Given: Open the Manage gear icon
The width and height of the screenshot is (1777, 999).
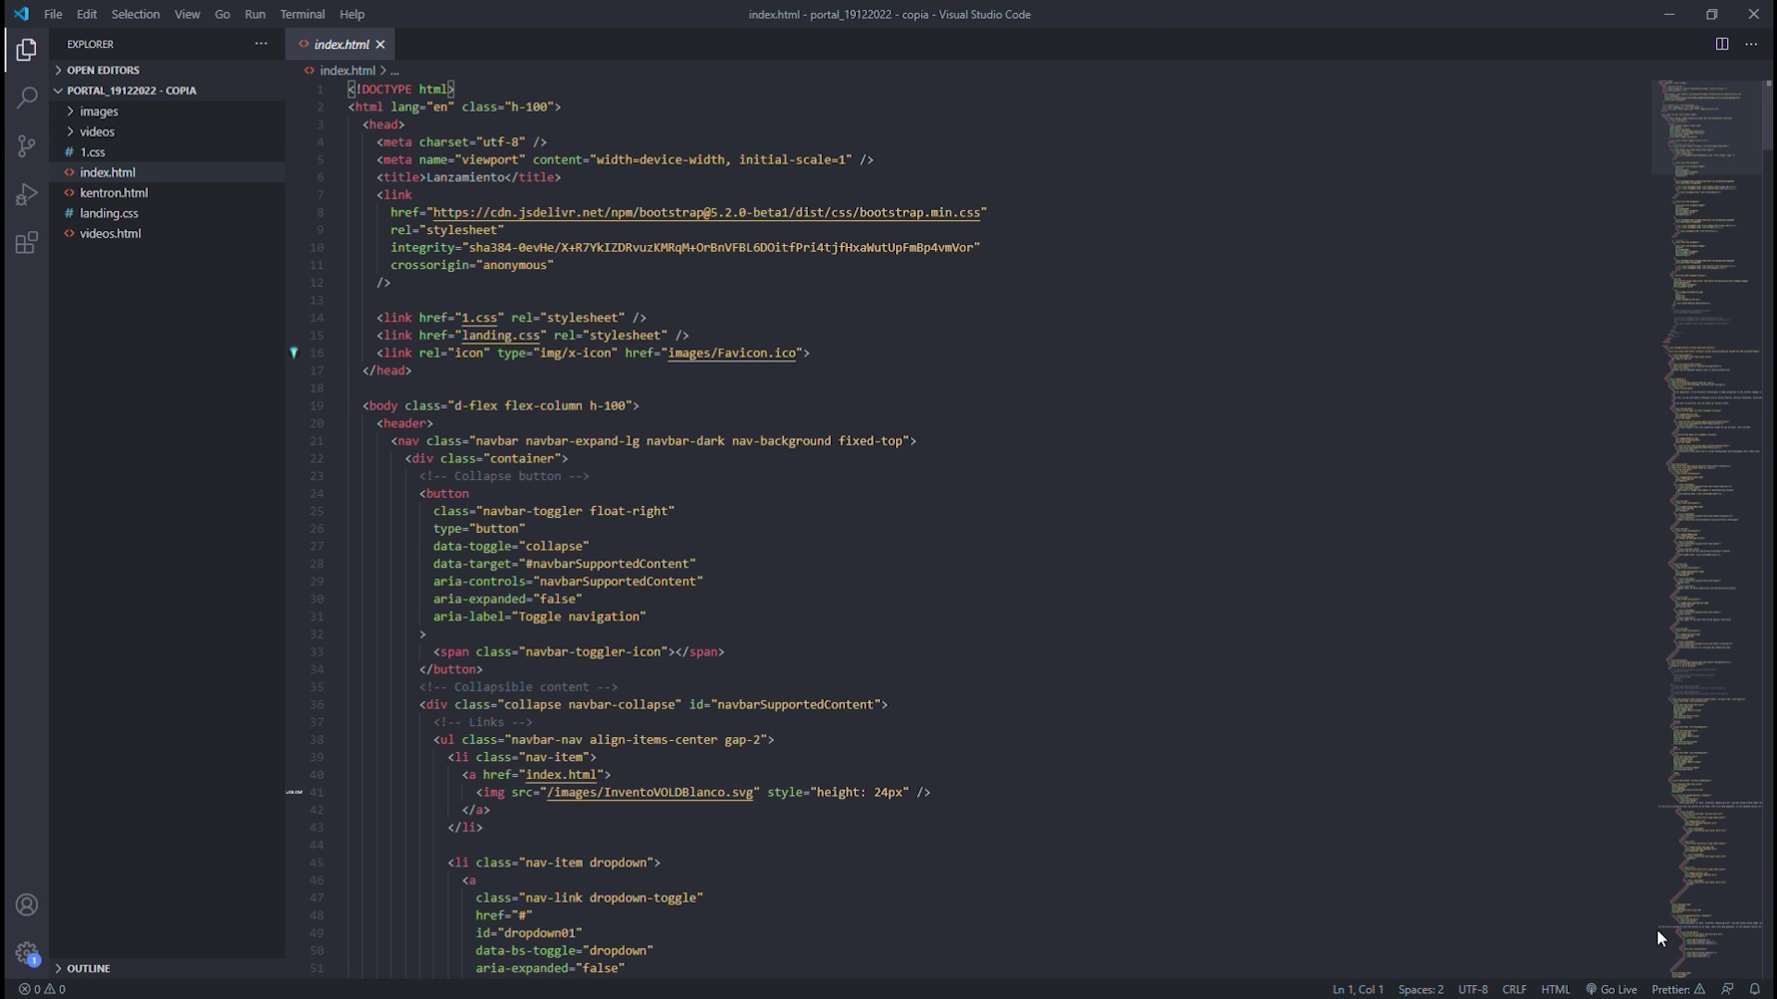Looking at the screenshot, I should click(27, 953).
